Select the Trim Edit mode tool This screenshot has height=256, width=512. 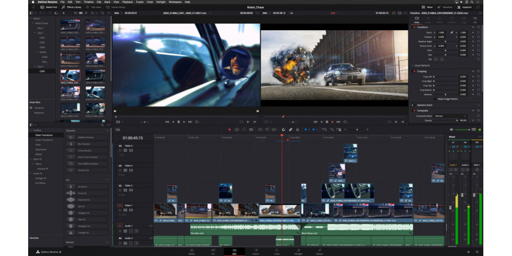pyautogui.click(x=237, y=130)
